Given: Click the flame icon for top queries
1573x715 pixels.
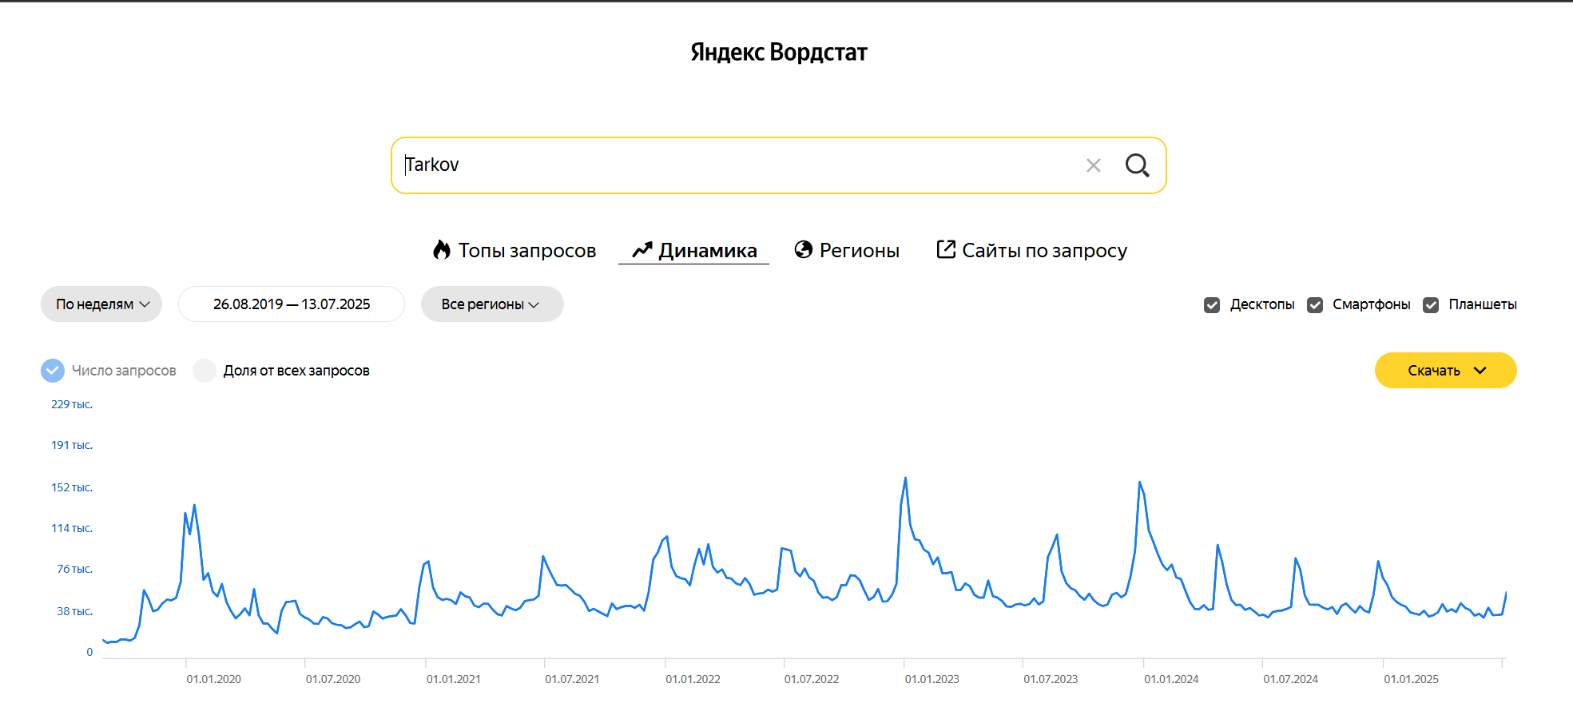Looking at the screenshot, I should (442, 250).
